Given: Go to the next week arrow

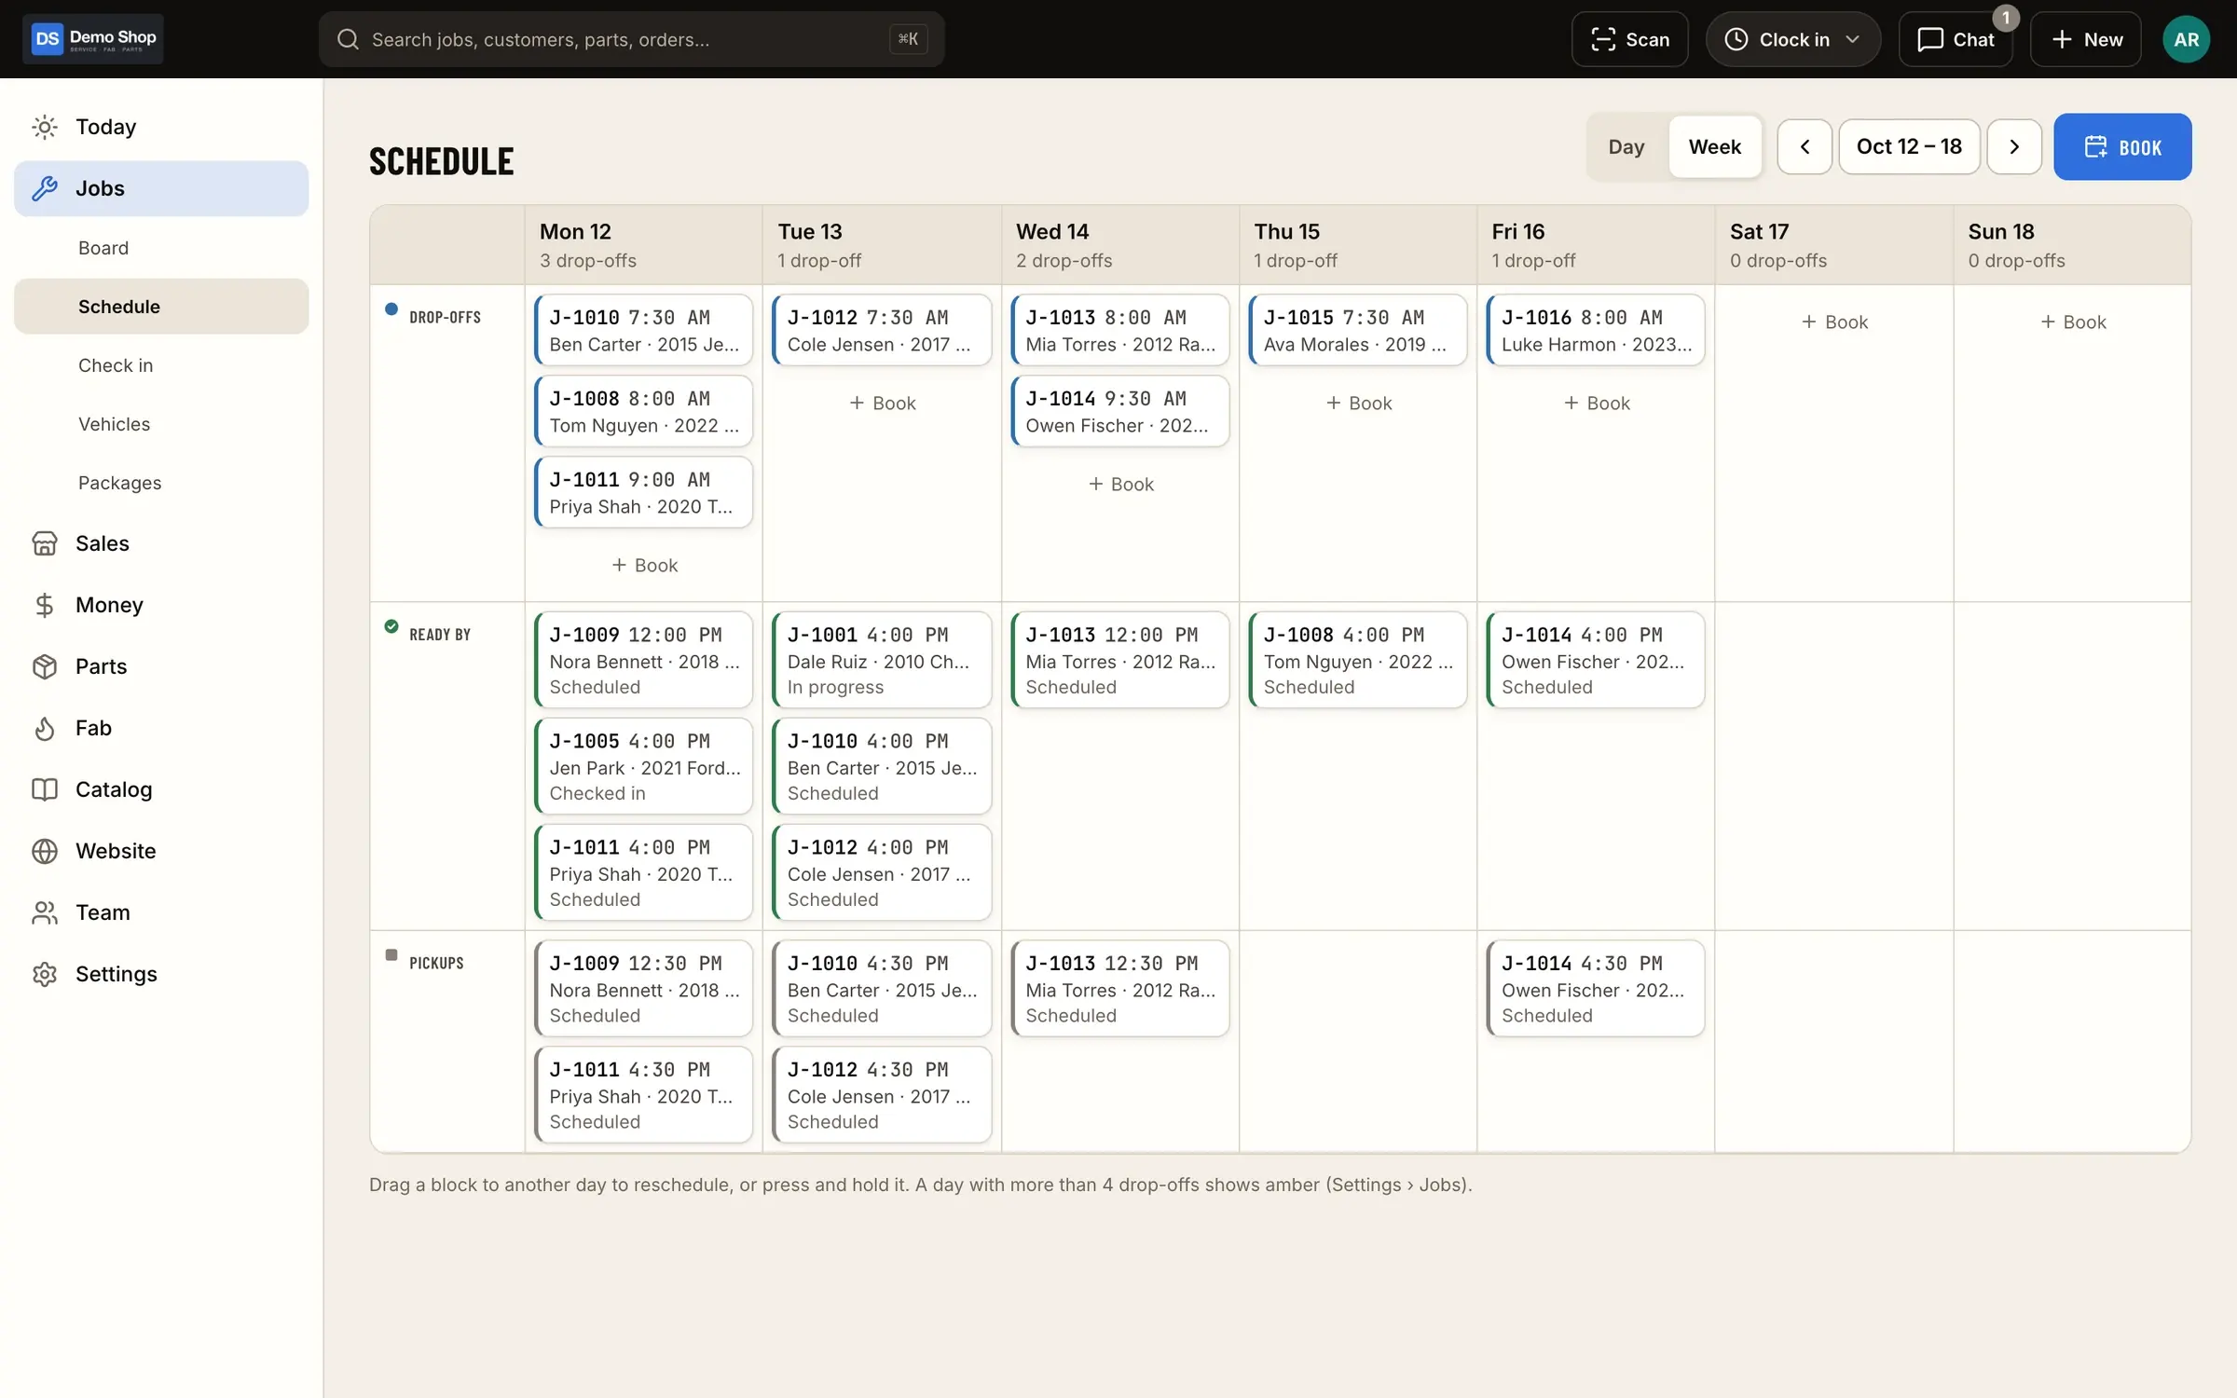Looking at the screenshot, I should click(2014, 146).
